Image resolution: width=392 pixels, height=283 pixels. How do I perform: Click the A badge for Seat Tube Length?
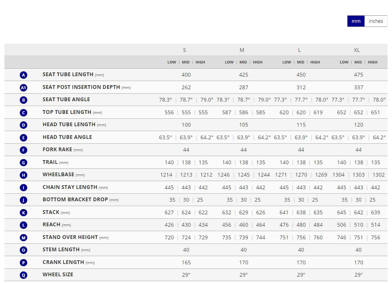[x=24, y=75]
